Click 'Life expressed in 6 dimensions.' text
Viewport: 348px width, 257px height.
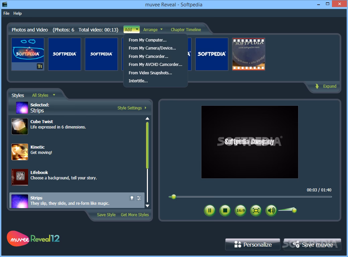pyautogui.click(x=58, y=127)
